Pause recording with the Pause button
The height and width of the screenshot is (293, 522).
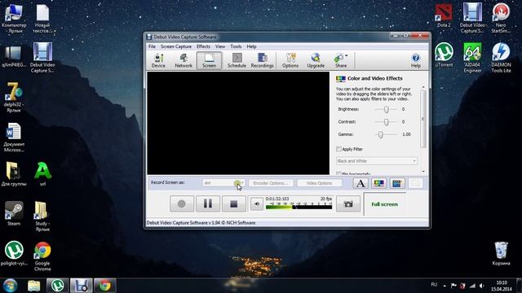click(208, 203)
